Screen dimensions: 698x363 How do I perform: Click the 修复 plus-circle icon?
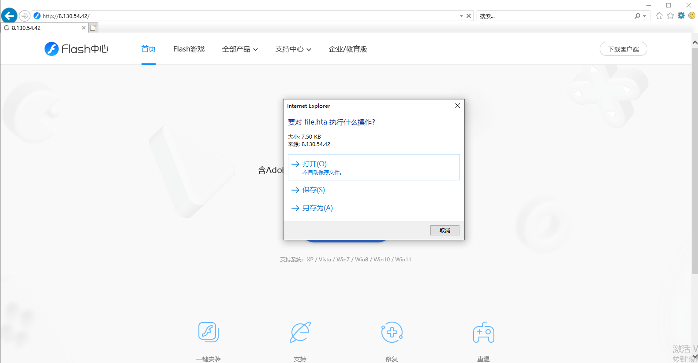392,332
